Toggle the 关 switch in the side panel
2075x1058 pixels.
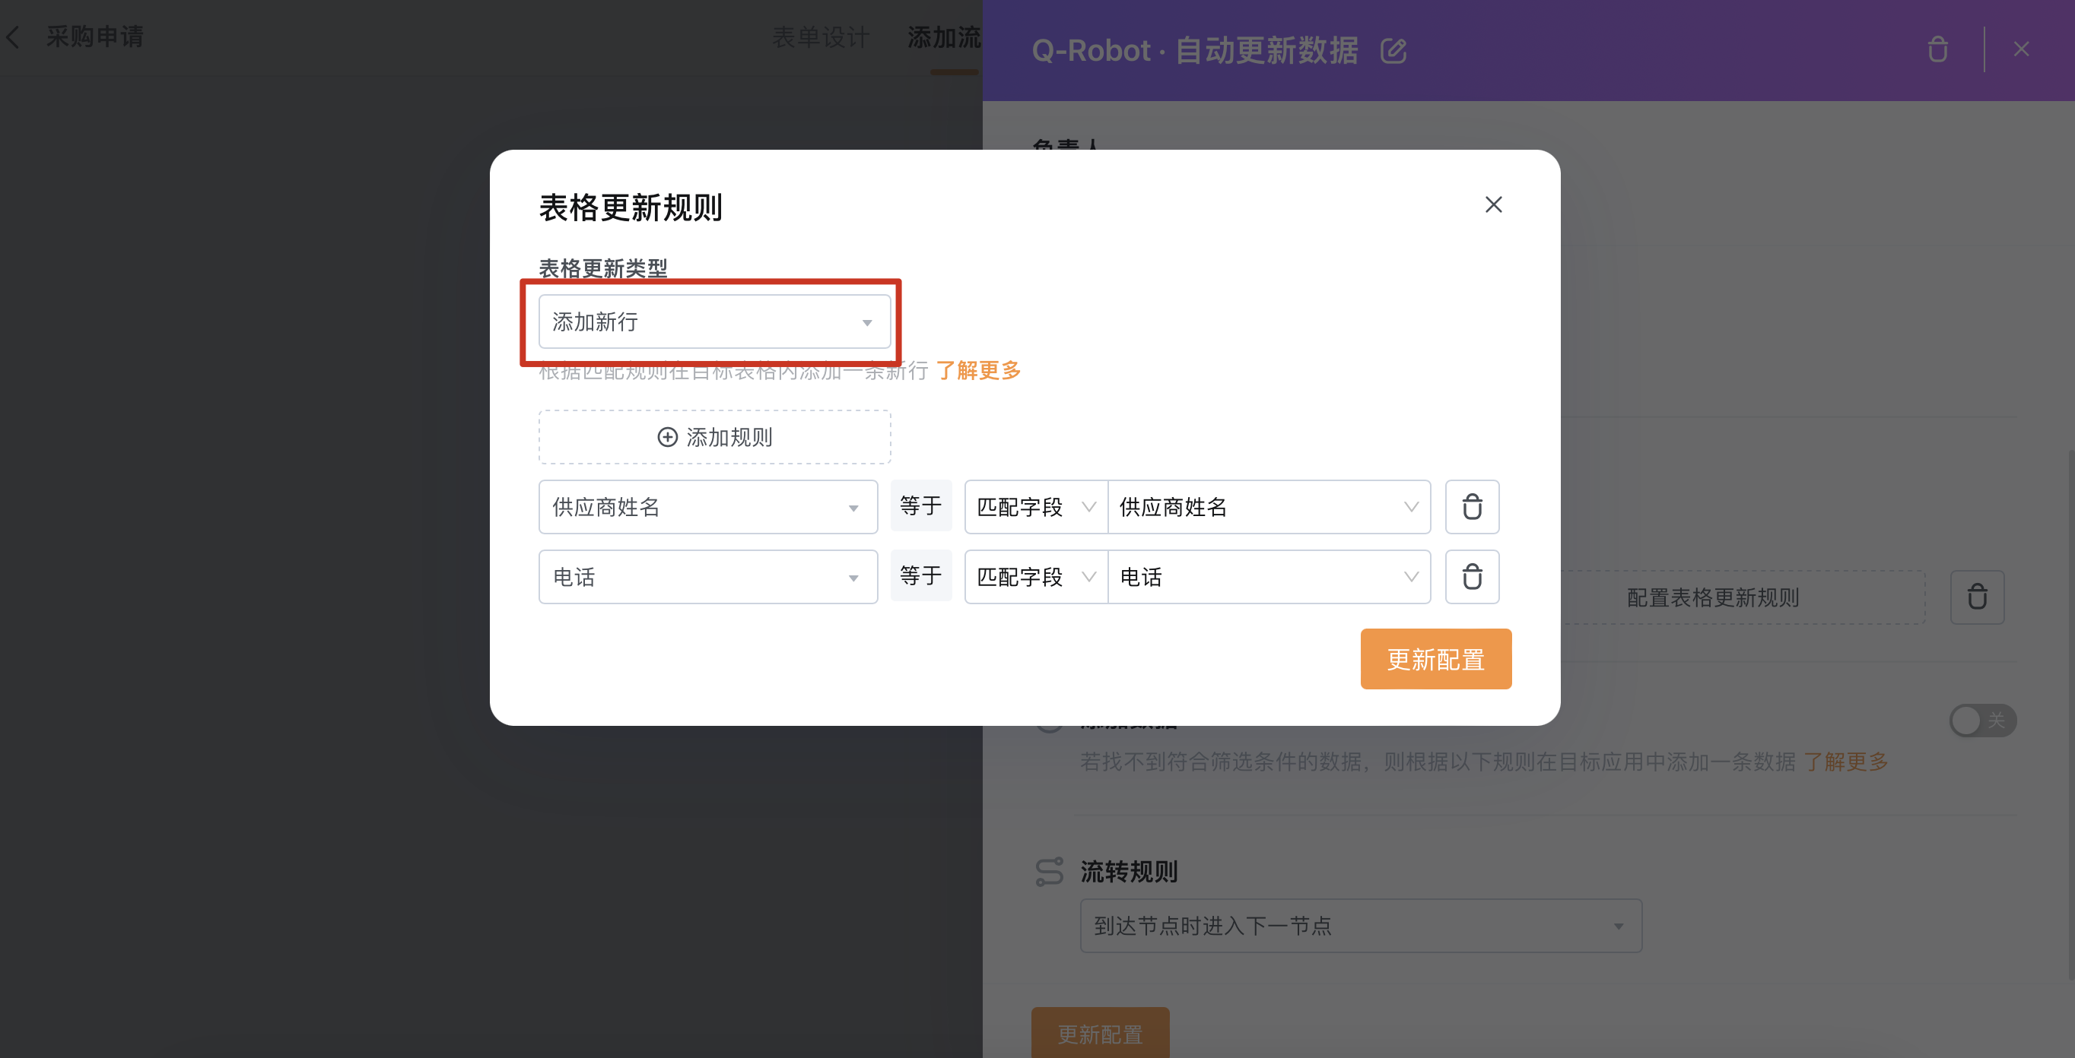(x=1982, y=721)
